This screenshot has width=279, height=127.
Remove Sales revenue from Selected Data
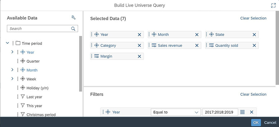pyautogui.click(x=197, y=46)
